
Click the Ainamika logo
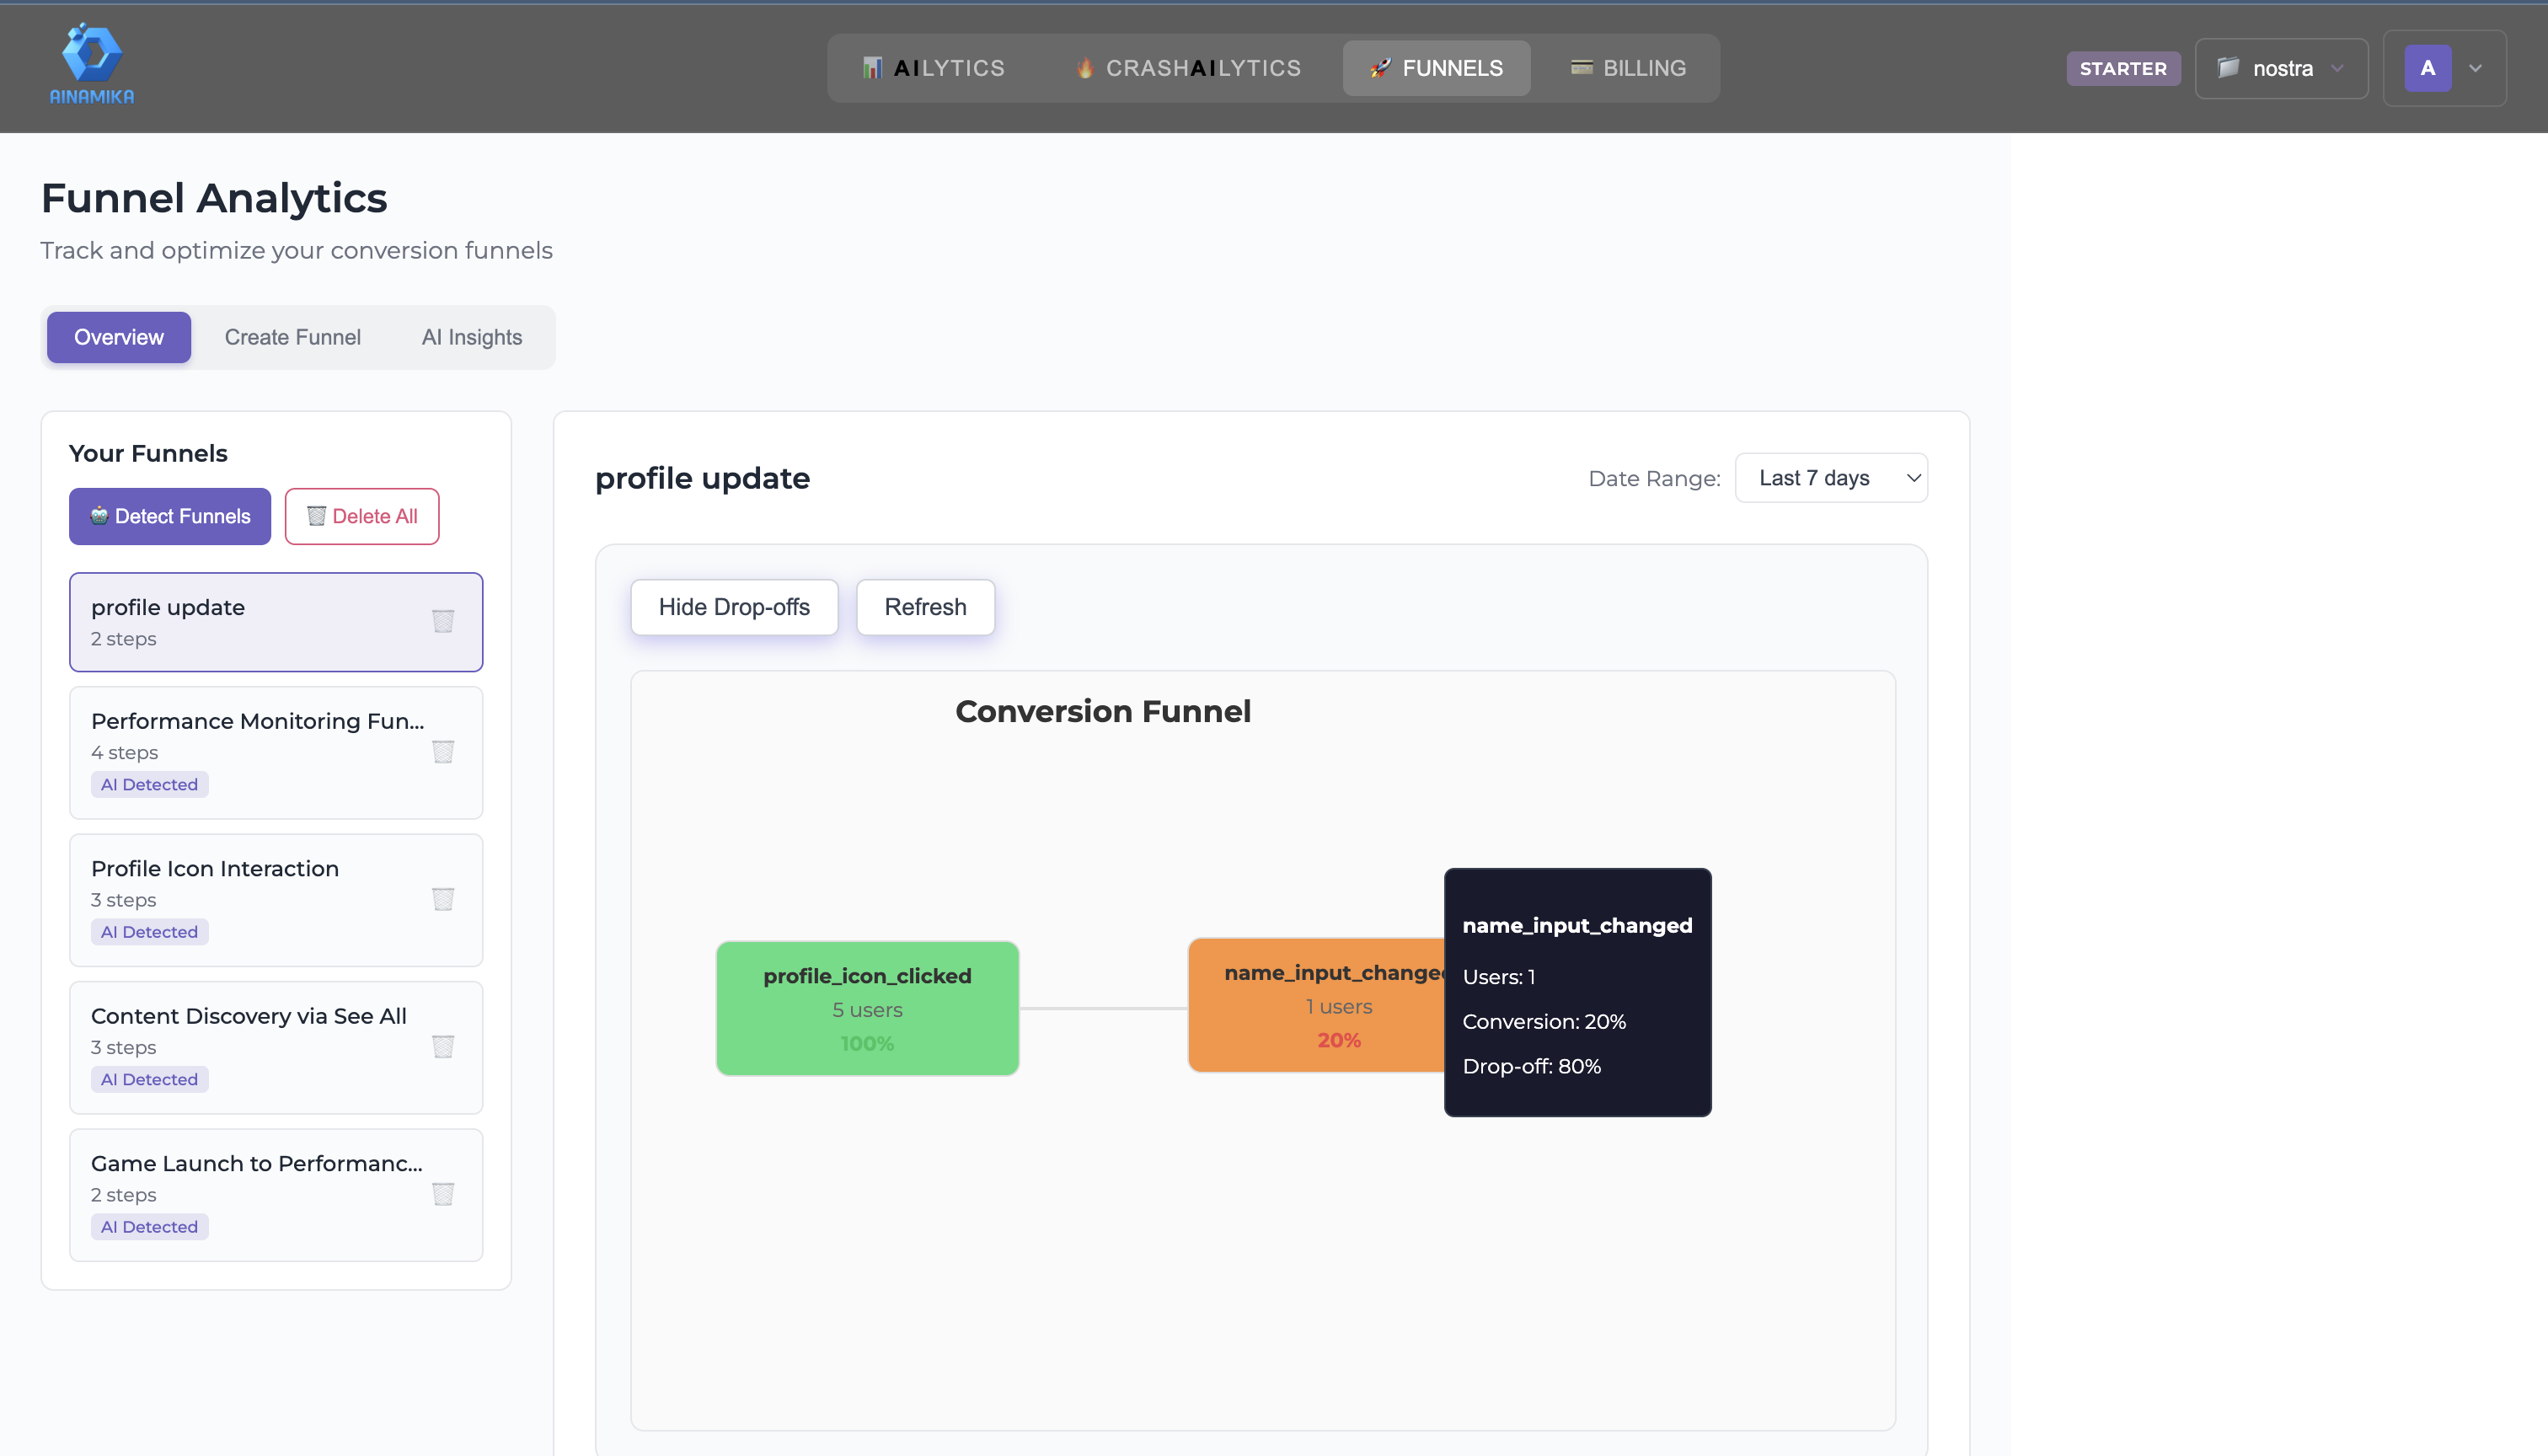91,62
